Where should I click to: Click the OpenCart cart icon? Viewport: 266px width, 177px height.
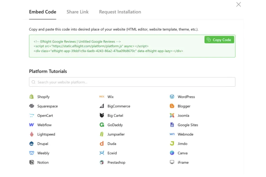point(32,116)
